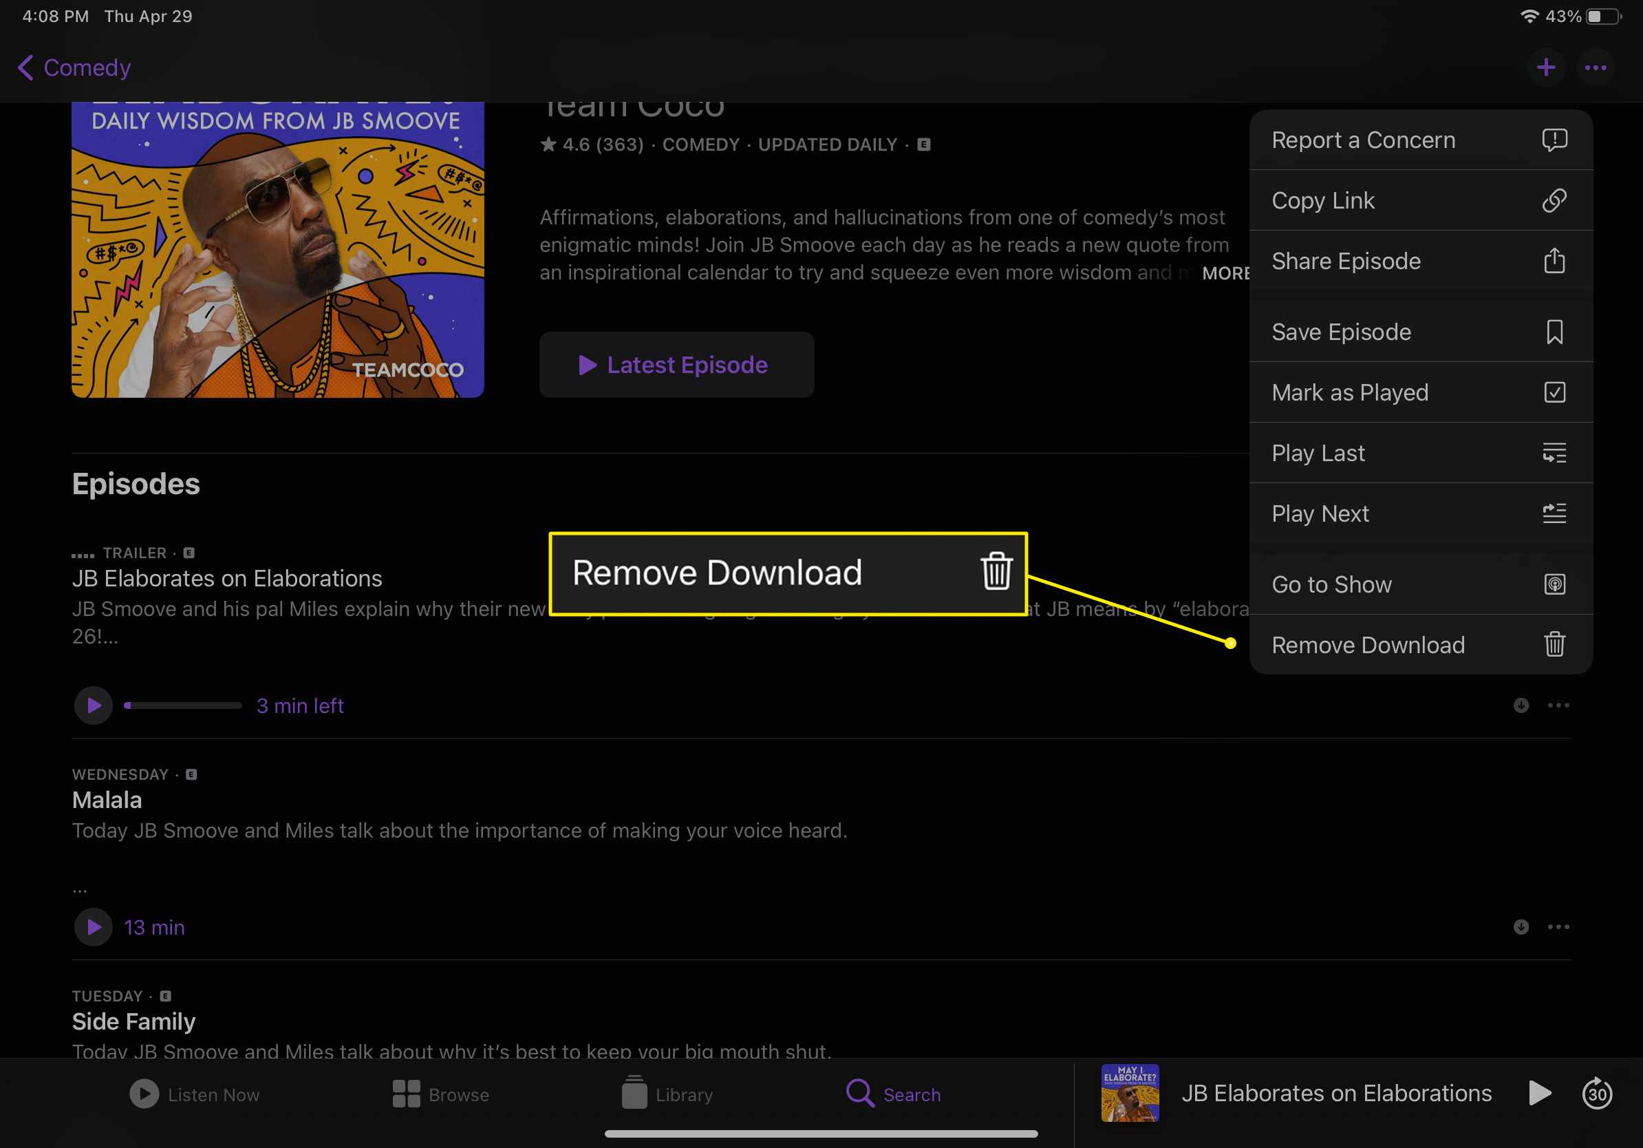Screen dimensions: 1643x1148
Task: Click the Search tab at the bottom
Action: click(896, 1094)
